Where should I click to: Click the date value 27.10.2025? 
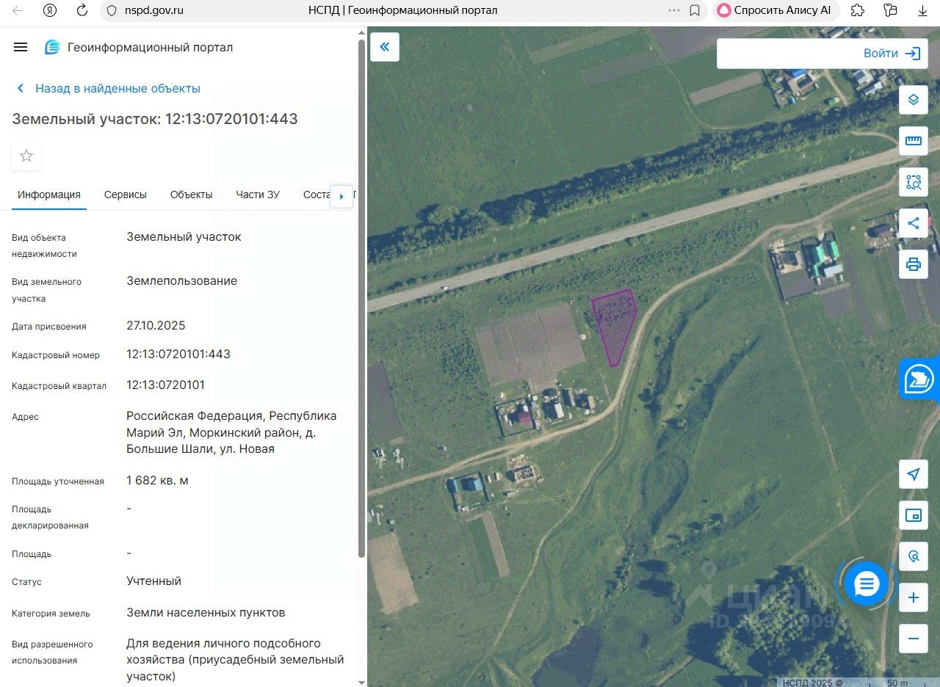[x=156, y=325]
